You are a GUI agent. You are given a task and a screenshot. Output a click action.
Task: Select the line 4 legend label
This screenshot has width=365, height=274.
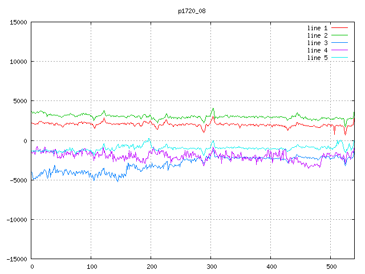click(318, 50)
